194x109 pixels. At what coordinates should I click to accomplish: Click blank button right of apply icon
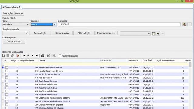189,24
